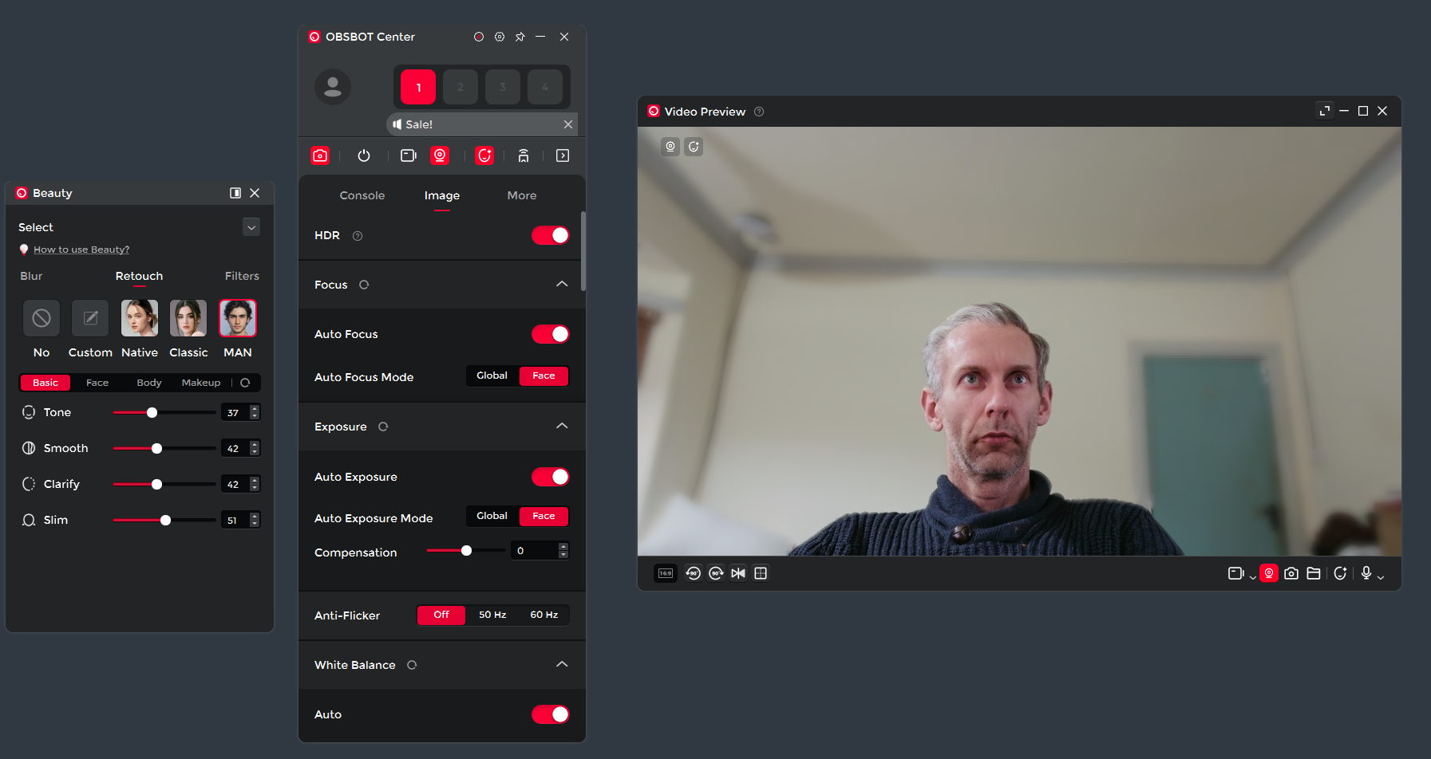Open settings gear in OBSBOT Center title bar
The width and height of the screenshot is (1431, 759).
pos(500,37)
